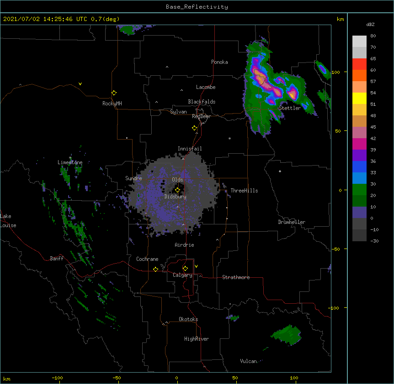Click the -100 label on bottom axis
The width and height of the screenshot is (394, 384).
(x=57, y=378)
